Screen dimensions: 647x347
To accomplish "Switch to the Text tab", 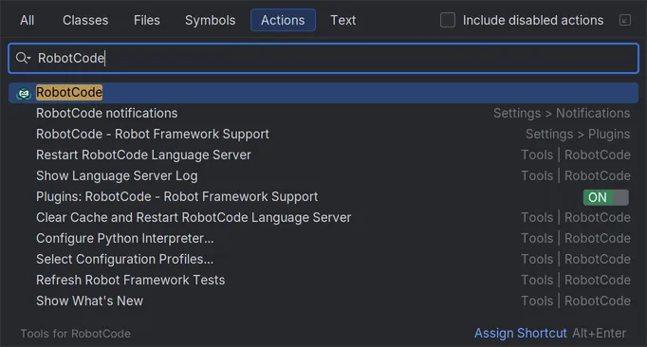I will 342,20.
